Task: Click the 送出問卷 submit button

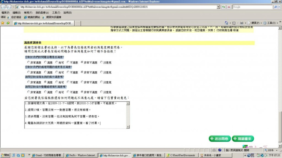Action: [220, 139]
